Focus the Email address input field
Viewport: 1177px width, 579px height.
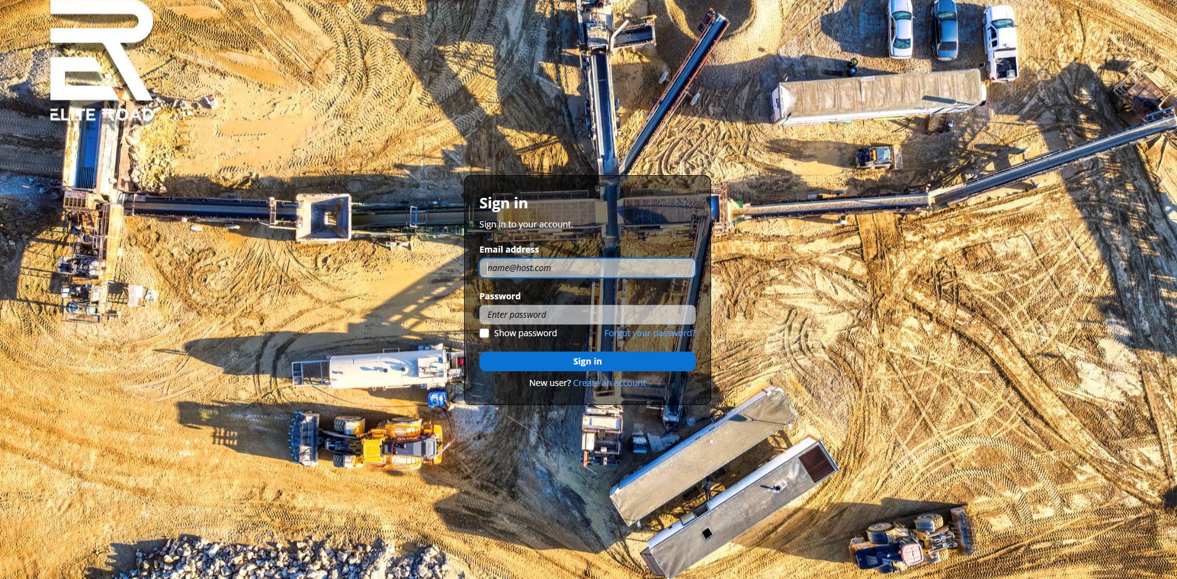[587, 268]
